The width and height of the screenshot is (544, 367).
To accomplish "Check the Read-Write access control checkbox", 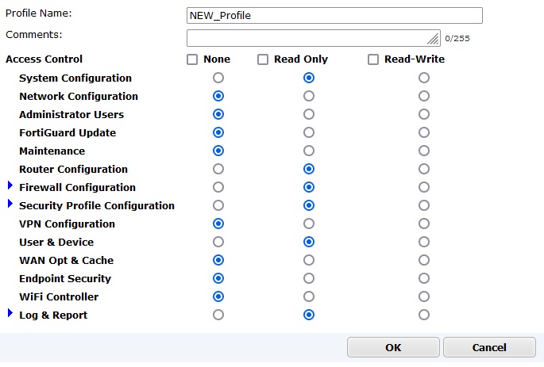I will coord(373,59).
